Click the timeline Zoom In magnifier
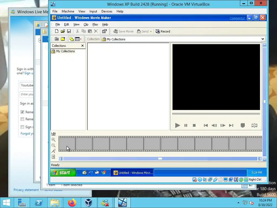Viewport: 277px width, 208px height. tap(53, 139)
